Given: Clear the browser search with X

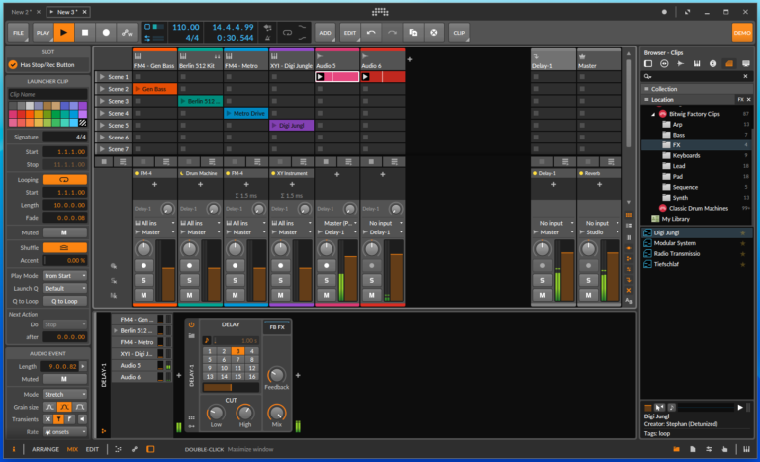Looking at the screenshot, I should point(745,76).
